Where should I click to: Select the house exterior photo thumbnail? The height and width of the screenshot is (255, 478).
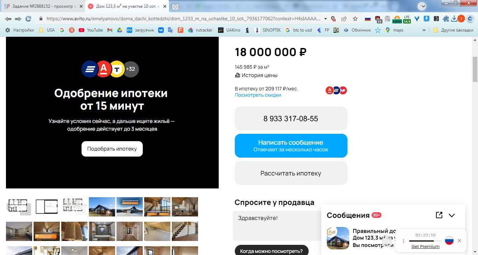(102, 207)
